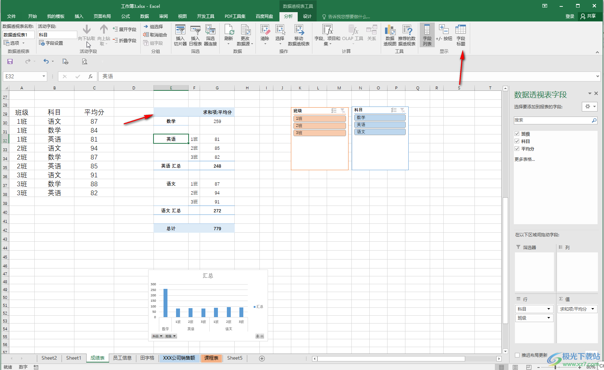Switch to the 插入 ribbon tab

[79, 16]
